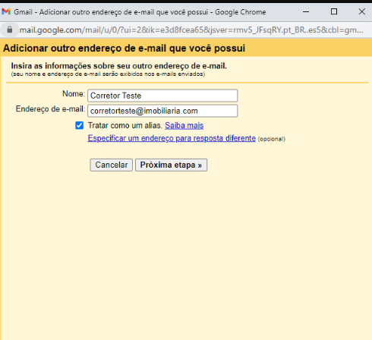Maximize the Chrome popup window

pos(334,11)
